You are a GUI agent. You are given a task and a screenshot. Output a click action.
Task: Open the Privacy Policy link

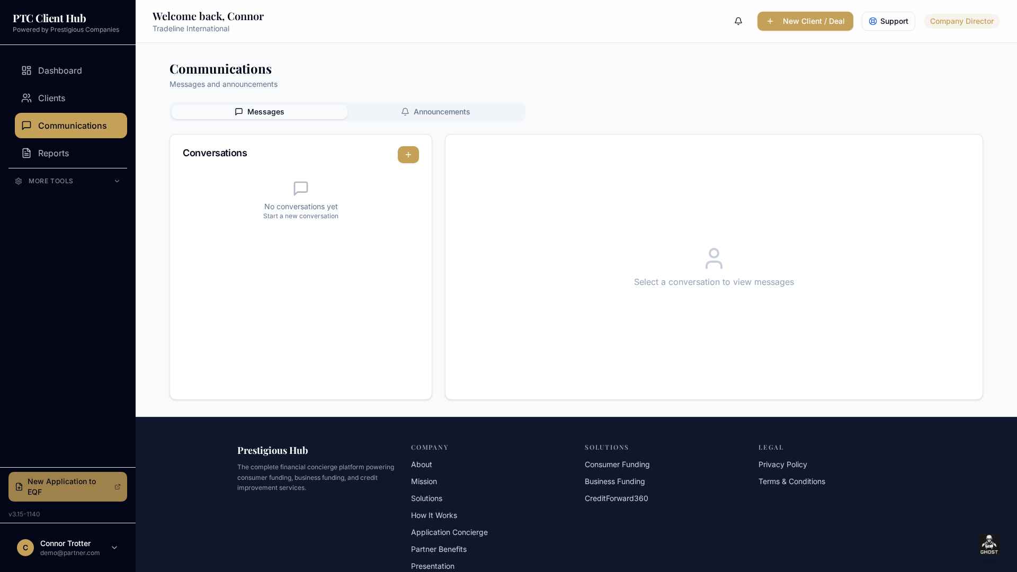click(783, 464)
